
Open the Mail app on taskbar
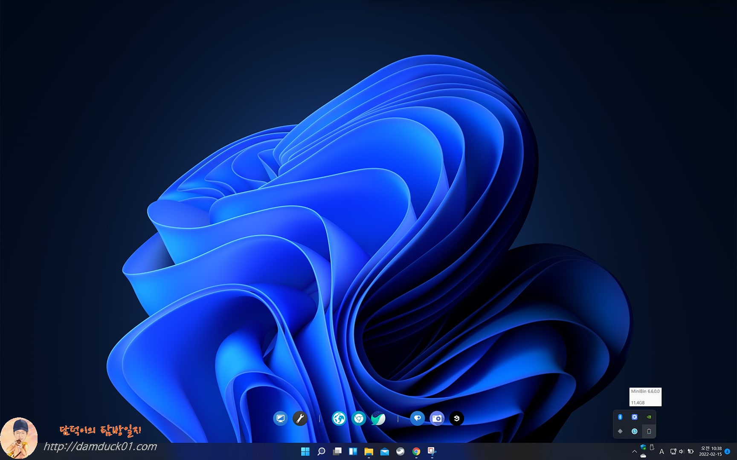point(385,451)
